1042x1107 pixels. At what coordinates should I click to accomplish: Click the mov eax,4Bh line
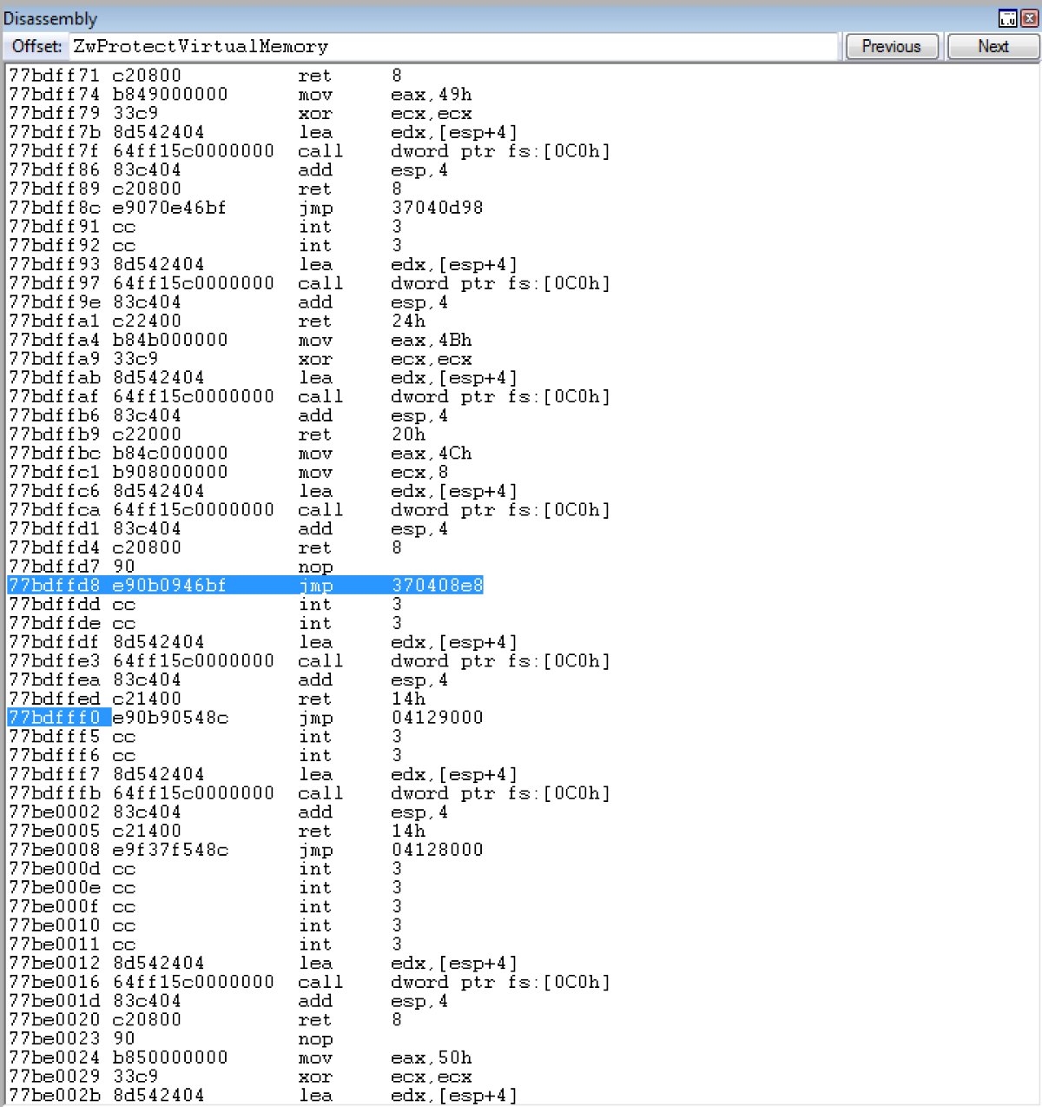pyautogui.click(x=241, y=340)
